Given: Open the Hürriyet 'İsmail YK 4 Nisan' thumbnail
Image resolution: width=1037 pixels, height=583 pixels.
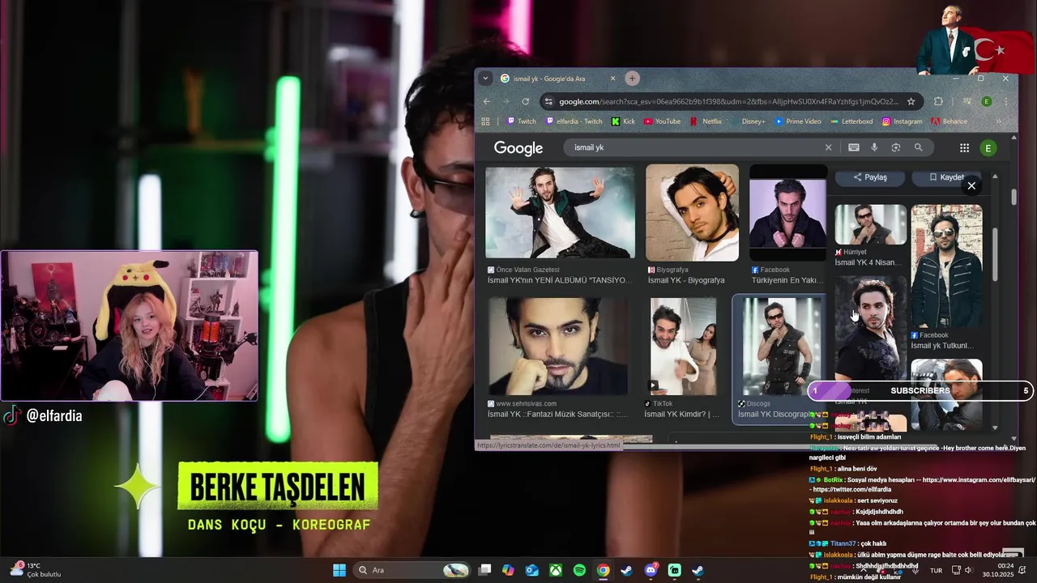Looking at the screenshot, I should tap(871, 224).
